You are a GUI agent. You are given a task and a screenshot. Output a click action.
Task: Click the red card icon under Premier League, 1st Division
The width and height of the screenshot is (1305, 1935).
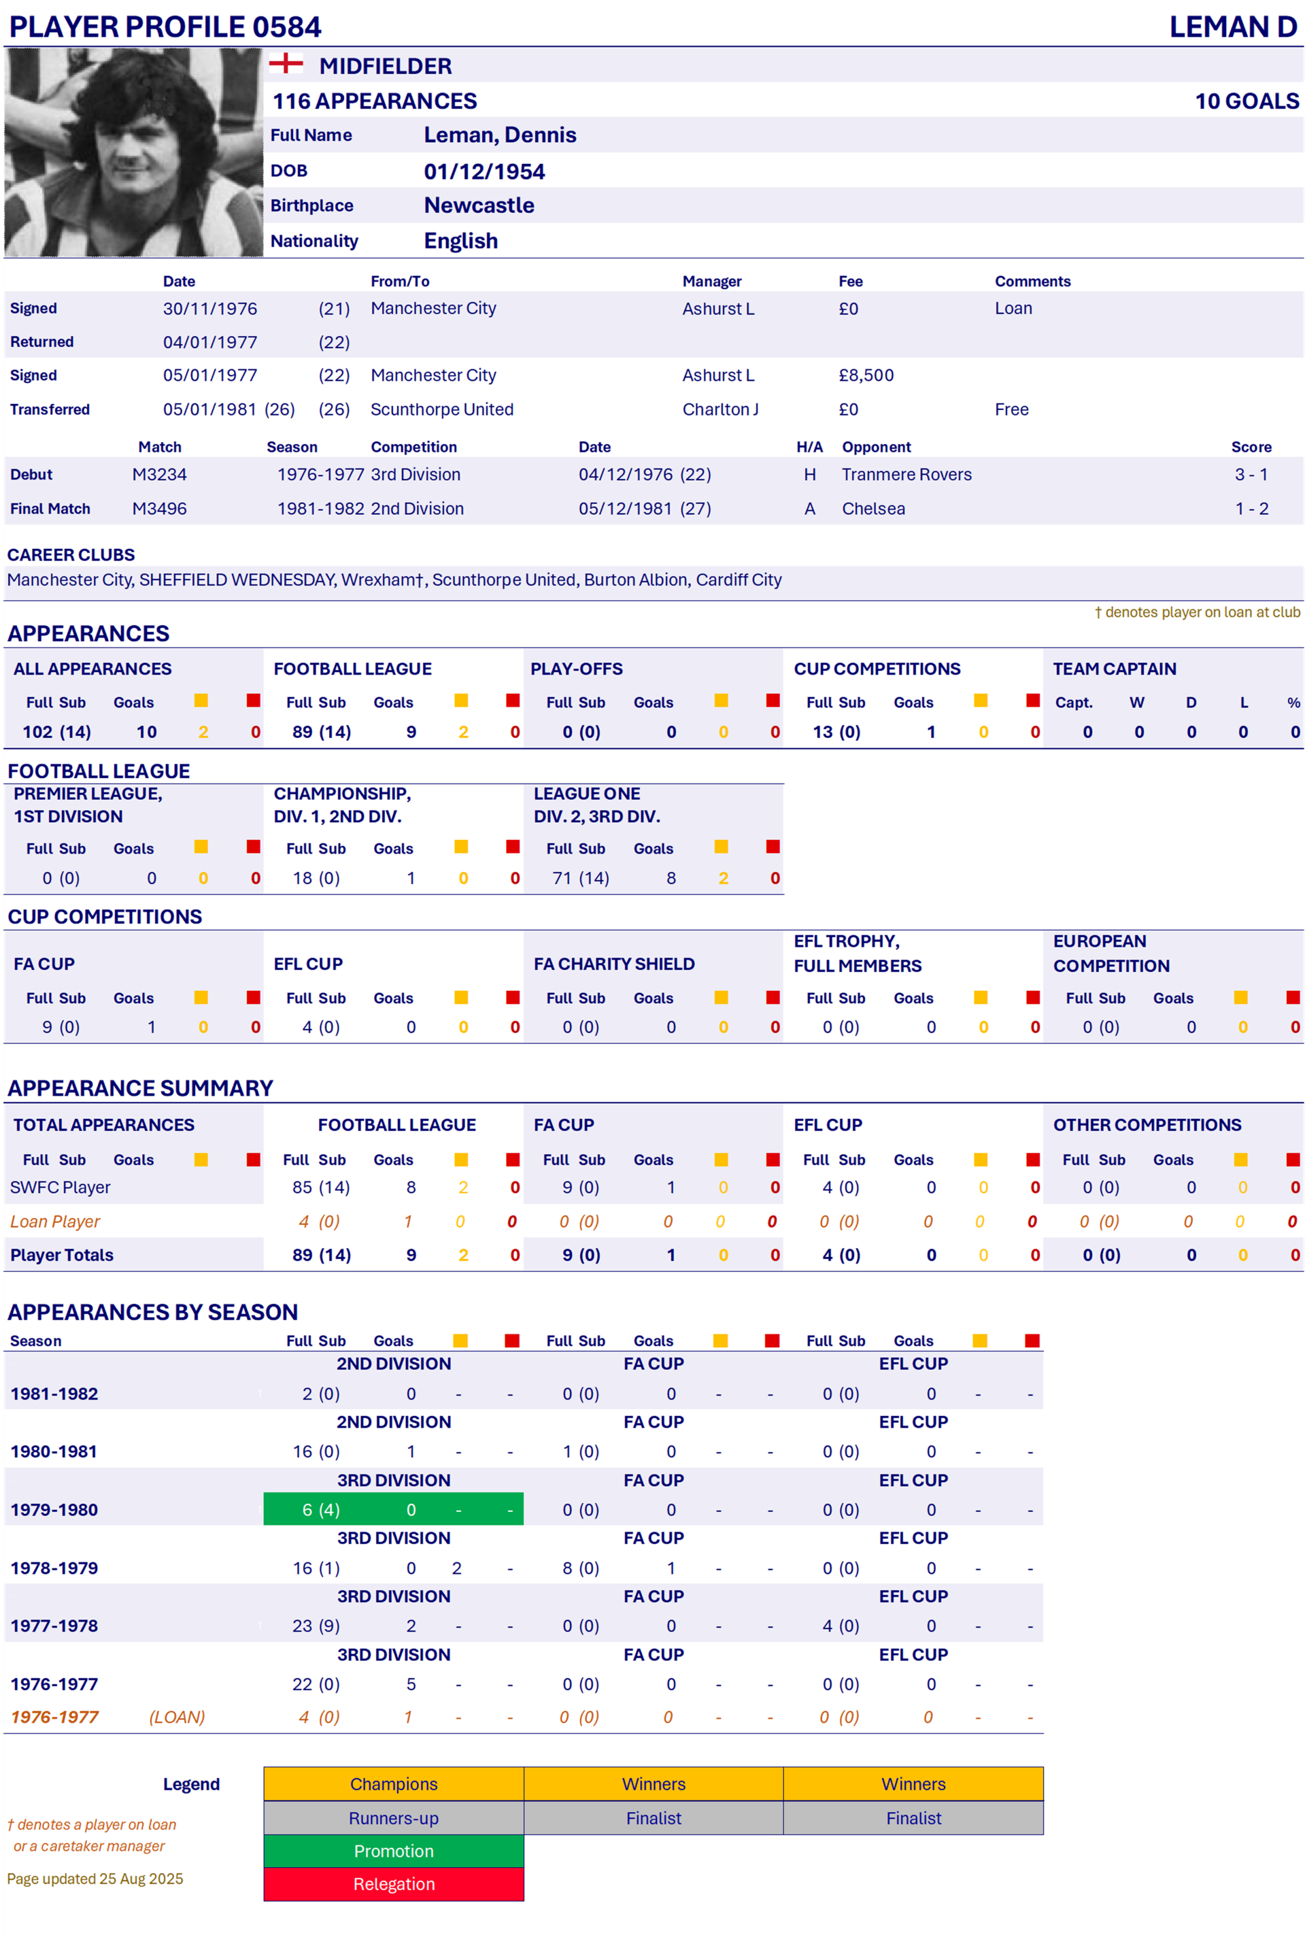tap(254, 846)
